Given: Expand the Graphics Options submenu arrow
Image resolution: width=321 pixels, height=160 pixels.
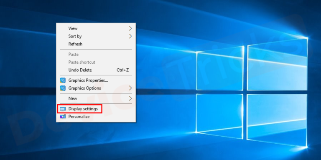Looking at the screenshot, I should click(130, 88).
